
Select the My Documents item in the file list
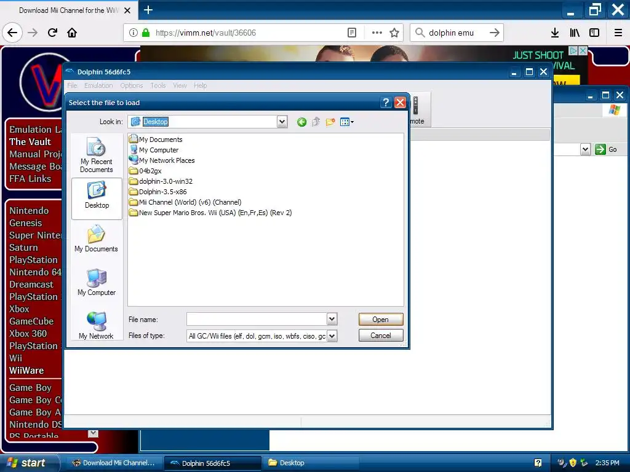(x=156, y=140)
